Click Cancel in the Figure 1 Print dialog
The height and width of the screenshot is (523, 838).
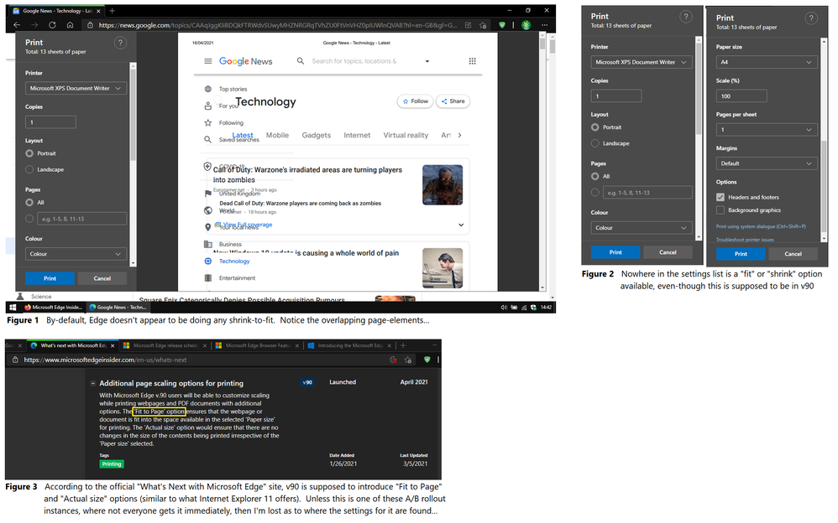[x=102, y=278]
